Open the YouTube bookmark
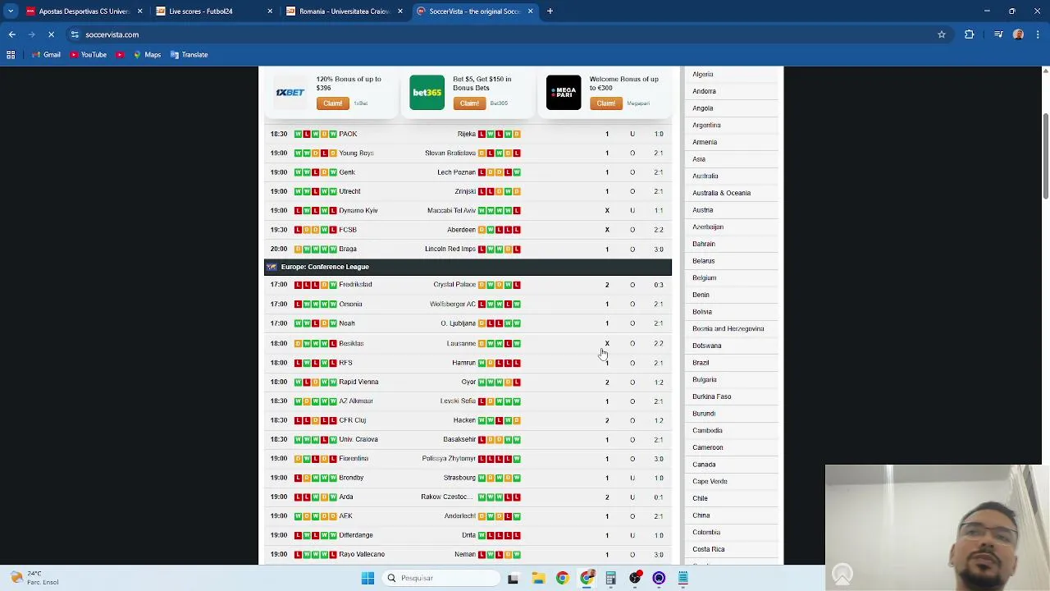The image size is (1050, 591). tap(88, 55)
